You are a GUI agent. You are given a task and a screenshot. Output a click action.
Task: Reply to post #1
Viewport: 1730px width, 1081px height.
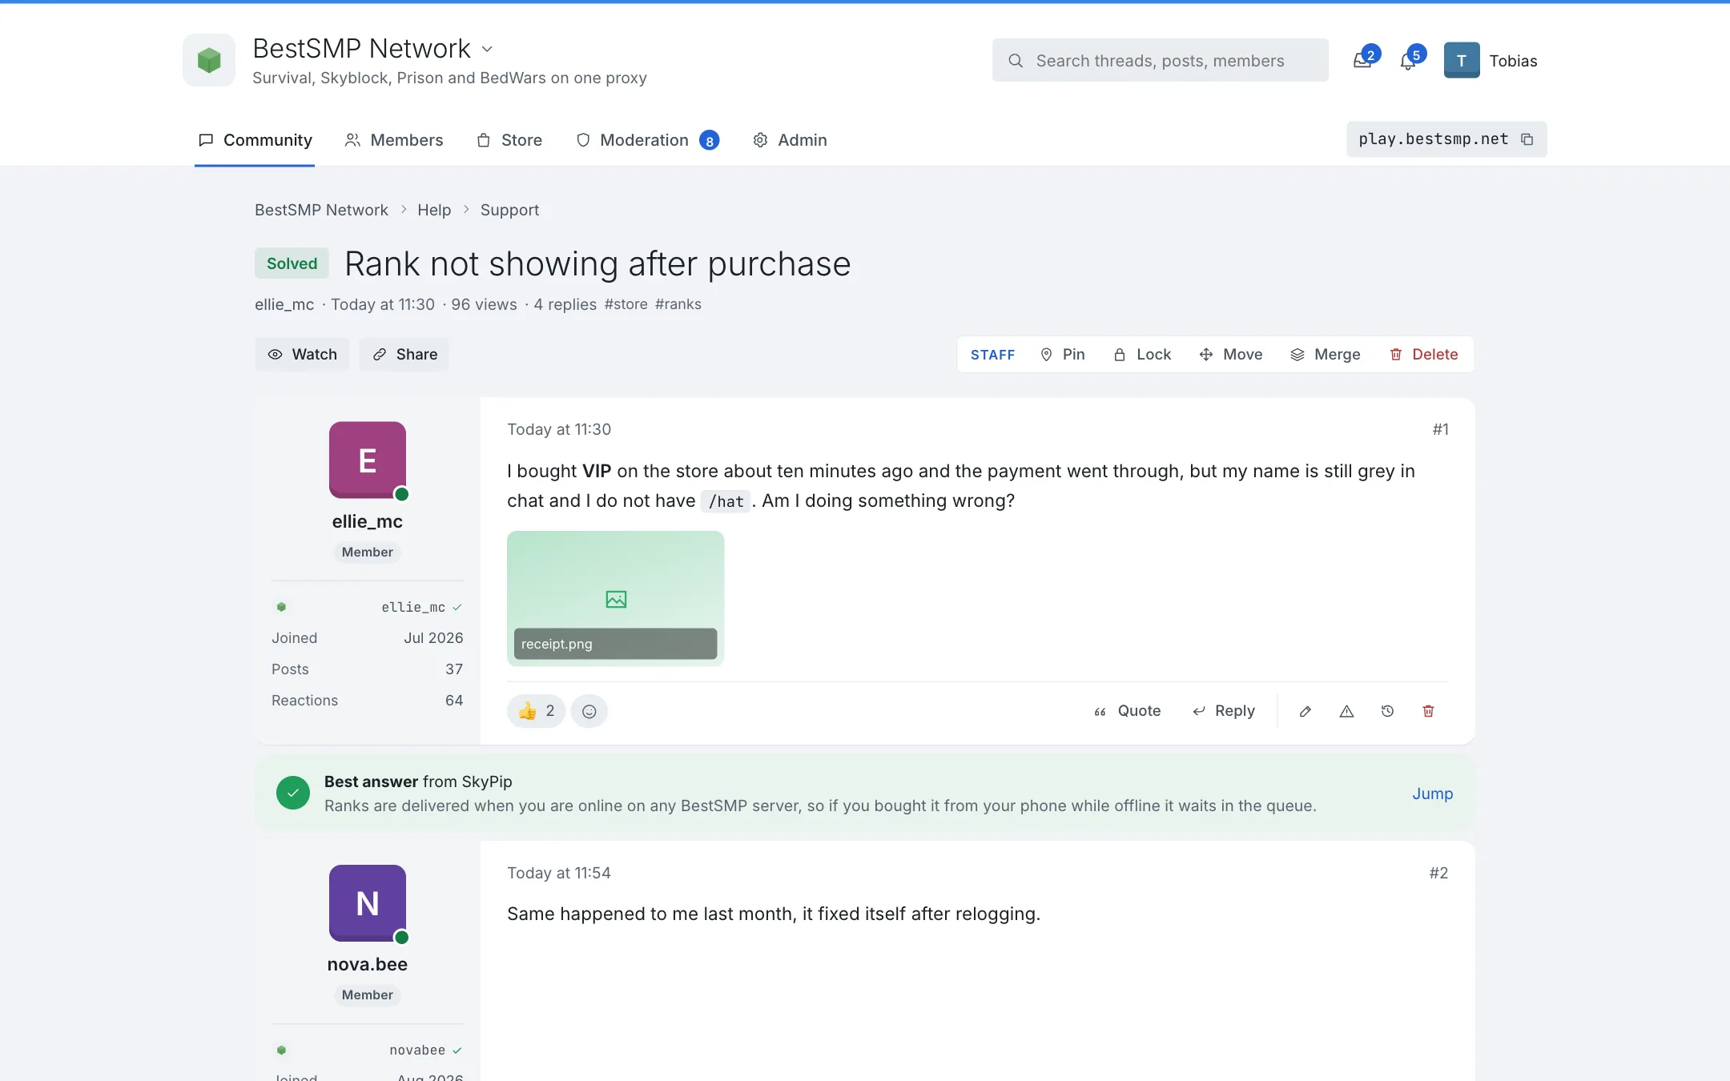tap(1223, 711)
